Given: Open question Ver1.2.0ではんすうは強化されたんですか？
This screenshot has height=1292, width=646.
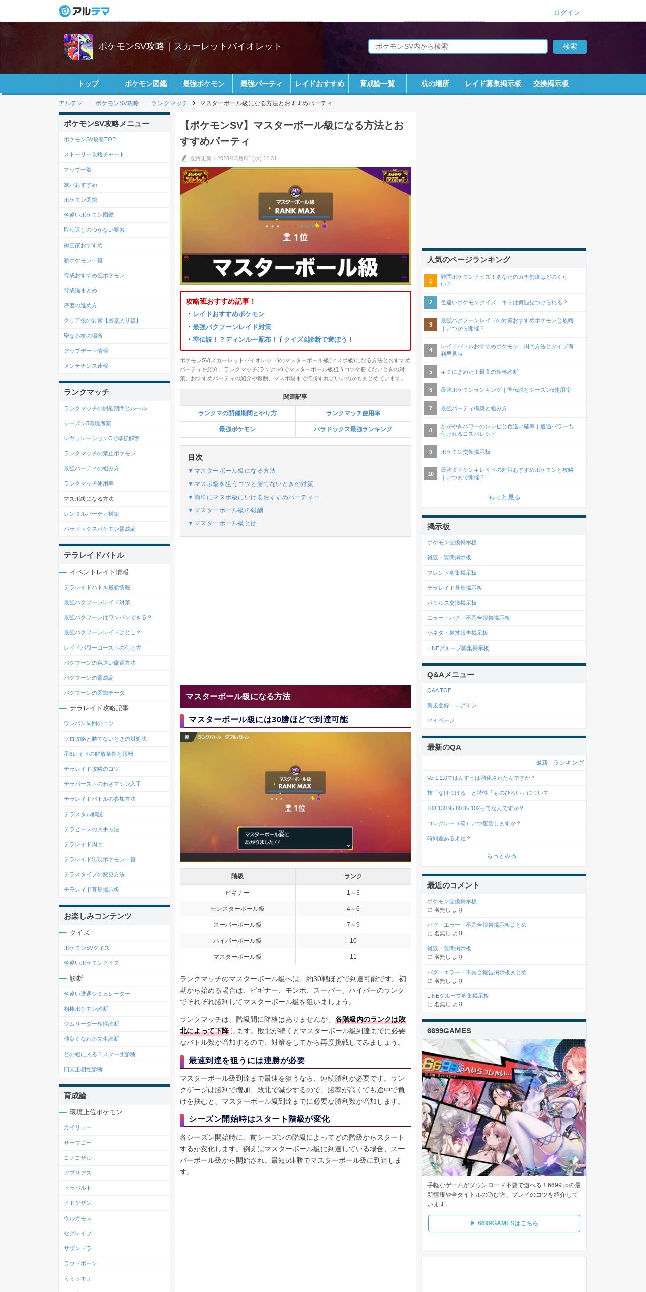Looking at the screenshot, I should click(504, 778).
